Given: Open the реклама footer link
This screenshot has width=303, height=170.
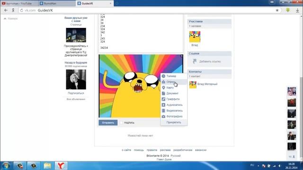Looking at the screenshot, I should (165, 150).
